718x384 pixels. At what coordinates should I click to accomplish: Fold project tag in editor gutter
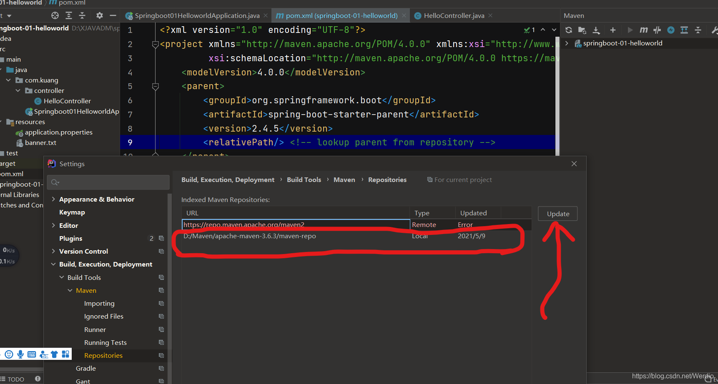point(155,44)
